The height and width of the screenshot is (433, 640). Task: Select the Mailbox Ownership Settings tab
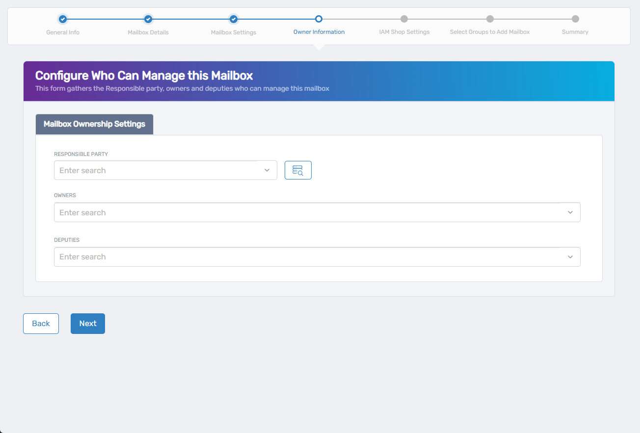(94, 124)
